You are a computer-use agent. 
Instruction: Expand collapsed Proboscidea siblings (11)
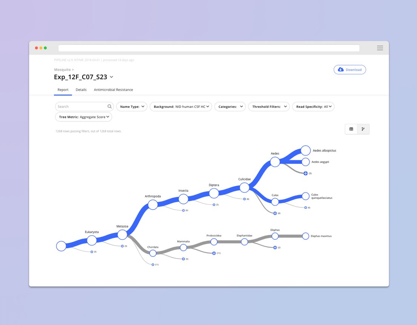[214, 253]
